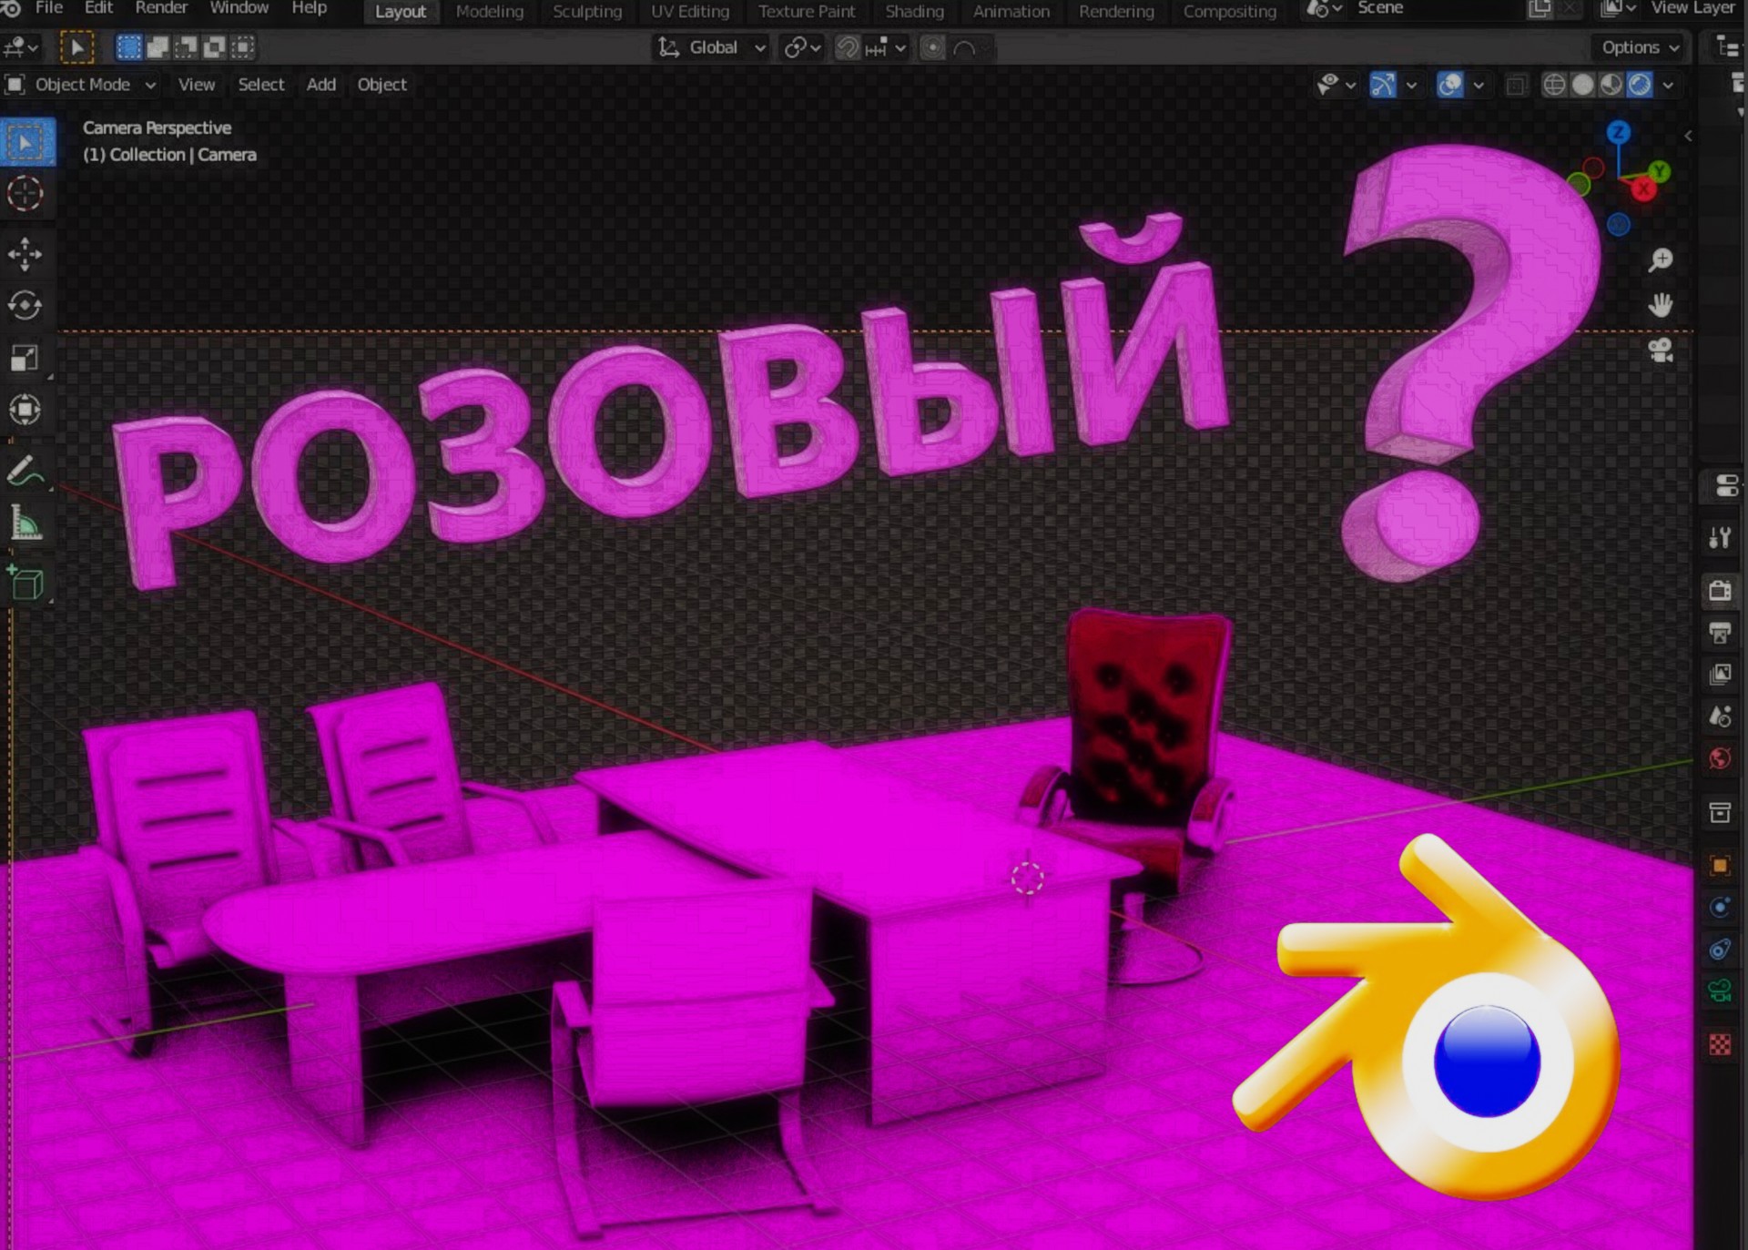Select the Annotate pencil tool
The image size is (1748, 1250).
25,471
